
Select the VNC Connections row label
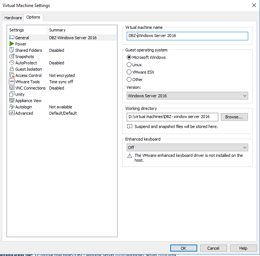pos(30,88)
